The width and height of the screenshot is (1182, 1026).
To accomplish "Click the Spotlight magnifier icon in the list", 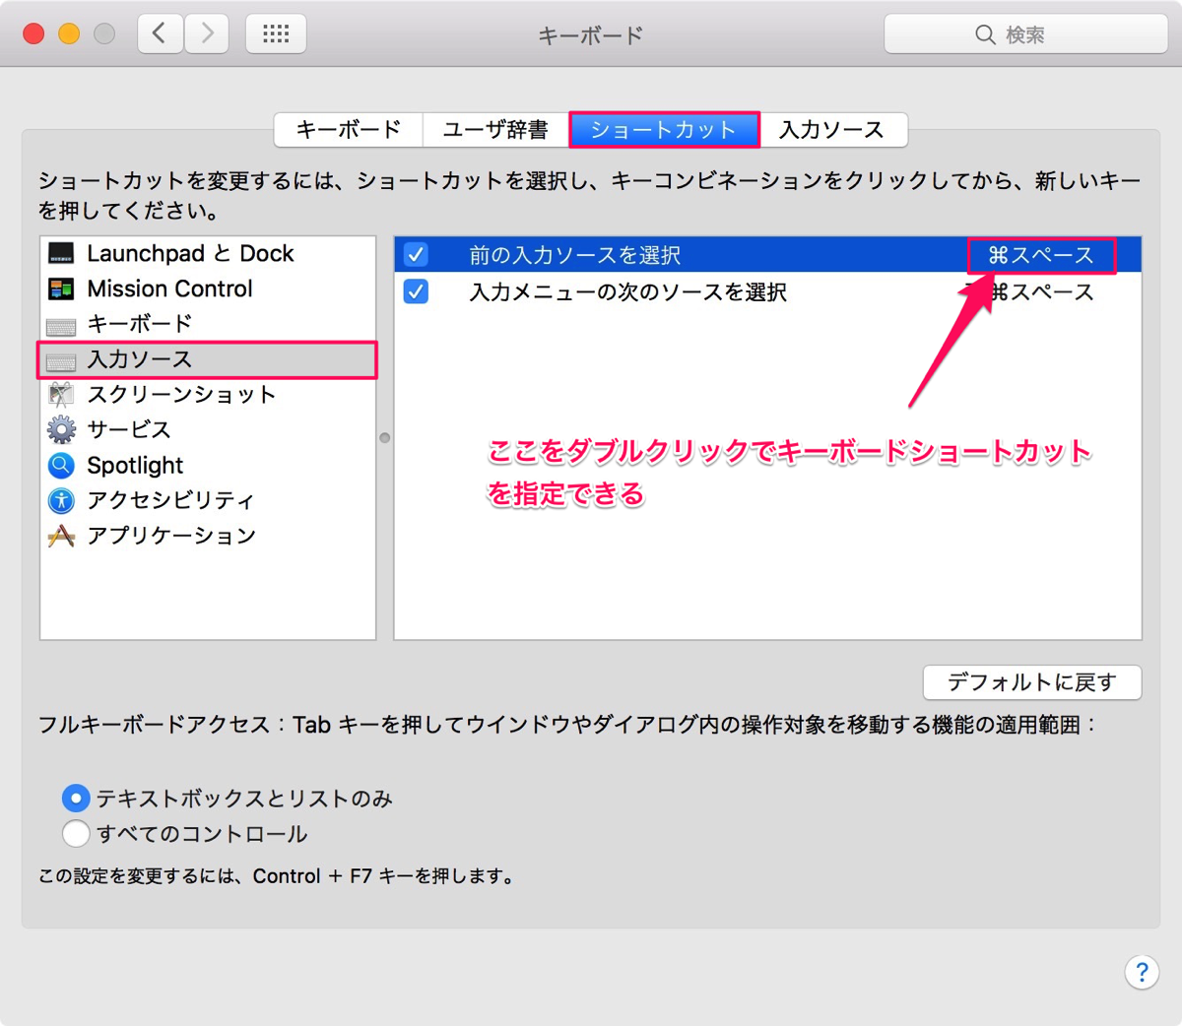I will click(x=61, y=465).
